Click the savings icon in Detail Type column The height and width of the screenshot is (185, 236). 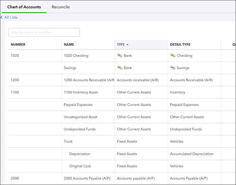point(173,68)
